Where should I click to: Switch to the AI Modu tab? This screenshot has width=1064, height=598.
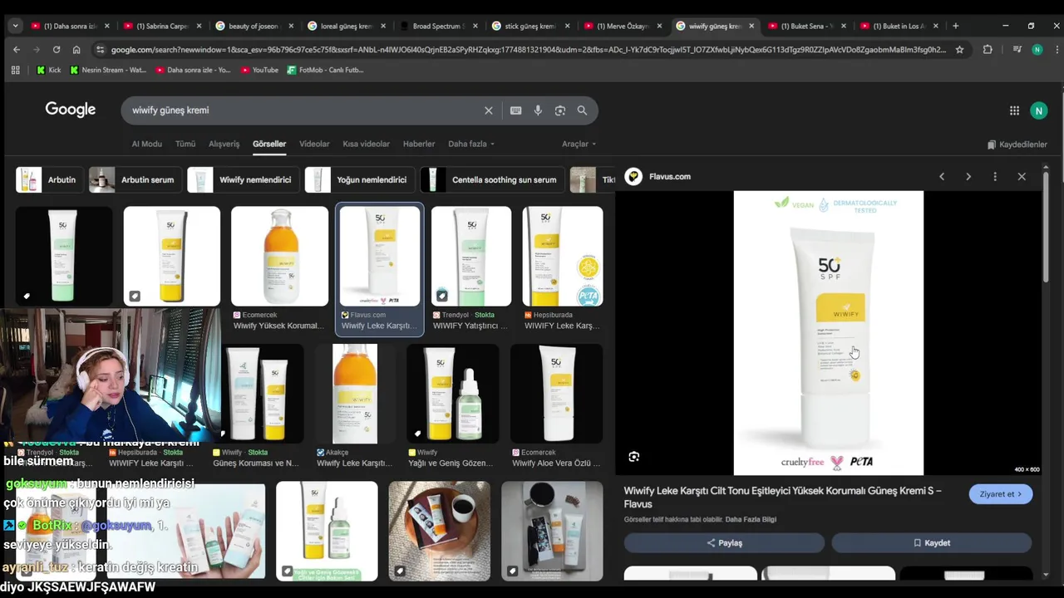(146, 144)
